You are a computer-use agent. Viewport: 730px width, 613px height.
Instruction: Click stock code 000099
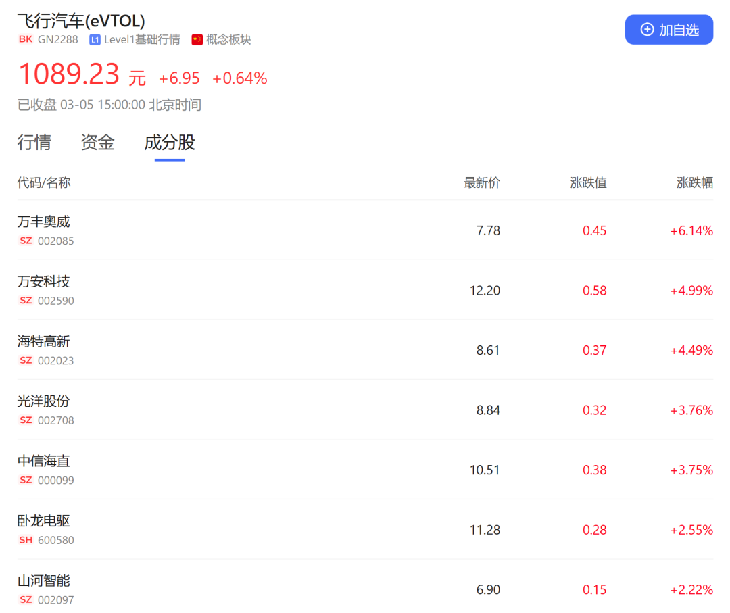56,481
